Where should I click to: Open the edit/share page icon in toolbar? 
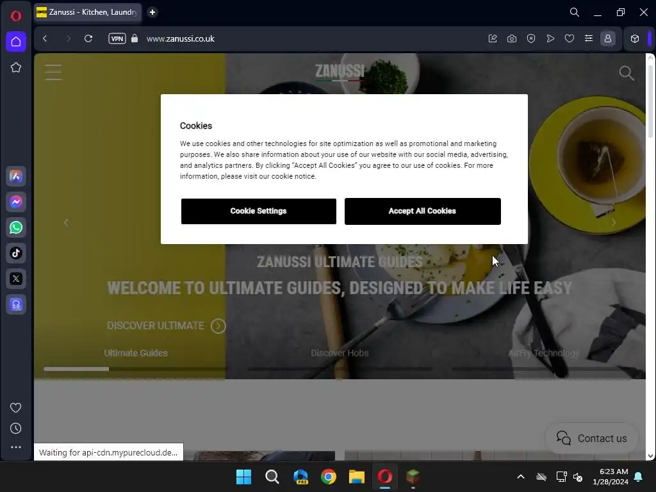493,38
